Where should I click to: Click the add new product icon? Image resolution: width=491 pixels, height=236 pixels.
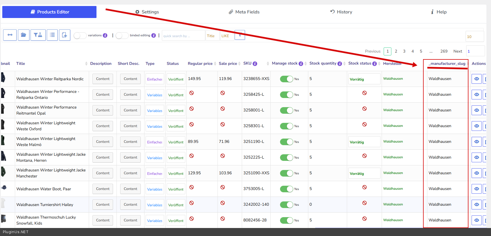65,35
